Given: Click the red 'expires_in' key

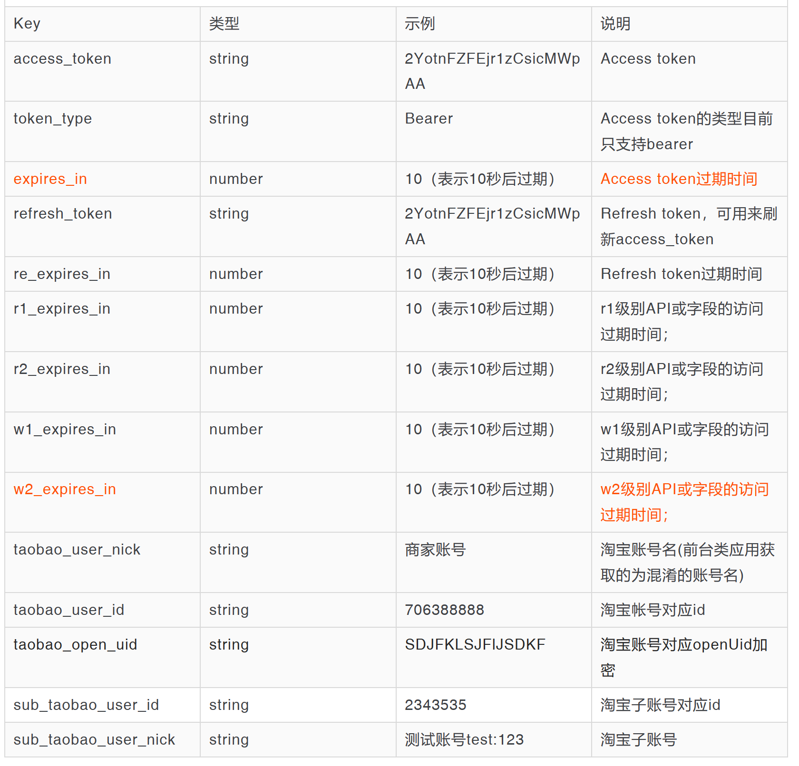Looking at the screenshot, I should click(x=50, y=179).
